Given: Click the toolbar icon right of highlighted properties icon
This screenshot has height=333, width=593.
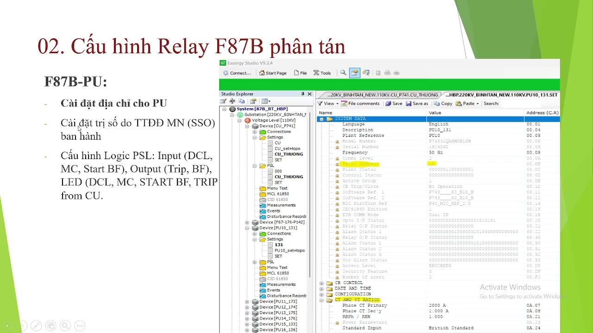Looking at the screenshot, I should click(x=366, y=73).
